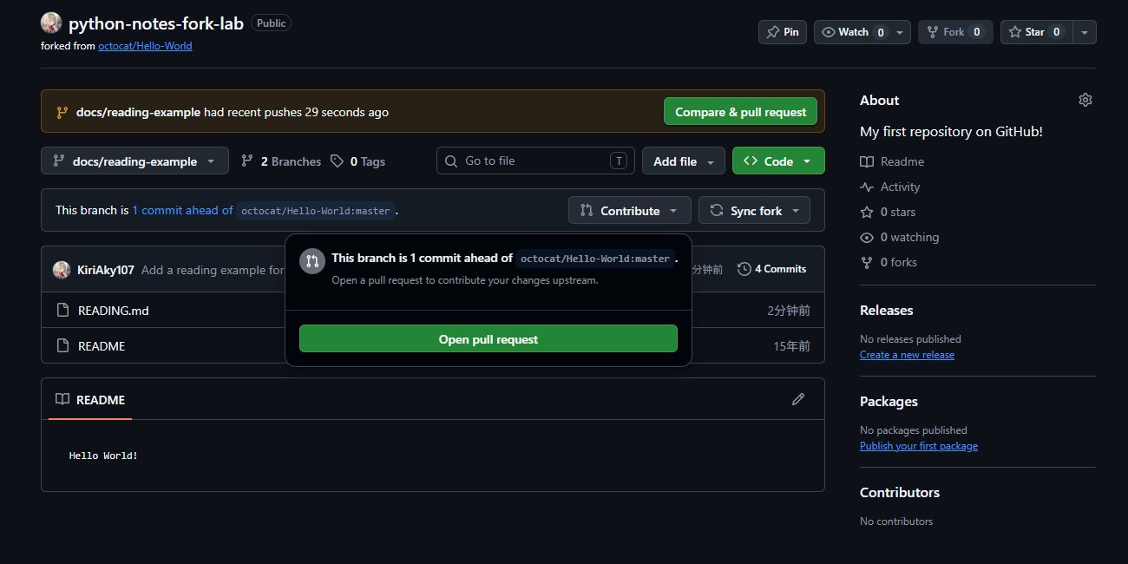Expand the Sync fork dropdown
Image resolution: width=1128 pixels, height=564 pixels.
(x=754, y=211)
